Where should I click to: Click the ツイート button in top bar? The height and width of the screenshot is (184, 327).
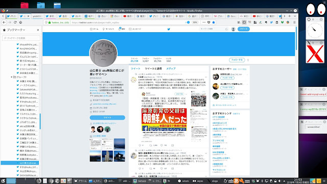(243, 29)
